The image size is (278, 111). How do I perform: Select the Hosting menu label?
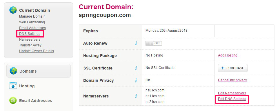point(27,86)
